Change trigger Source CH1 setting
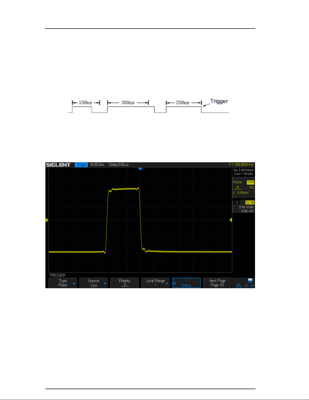The height and width of the screenshot is (400, 309). 94,283
